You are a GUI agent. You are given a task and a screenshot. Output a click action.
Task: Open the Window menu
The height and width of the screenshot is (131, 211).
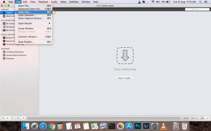[x=86, y=2]
